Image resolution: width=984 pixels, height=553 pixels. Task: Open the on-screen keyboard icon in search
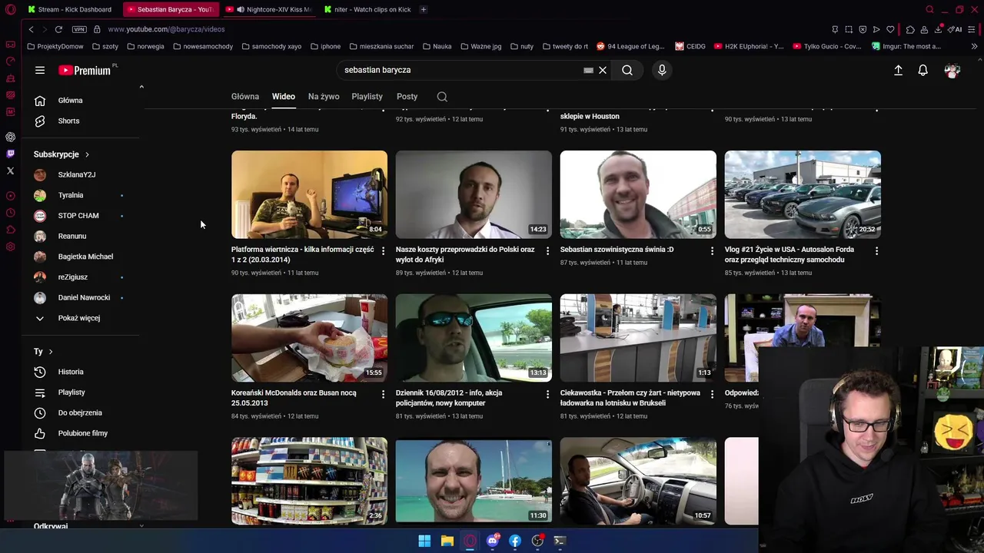[588, 70]
